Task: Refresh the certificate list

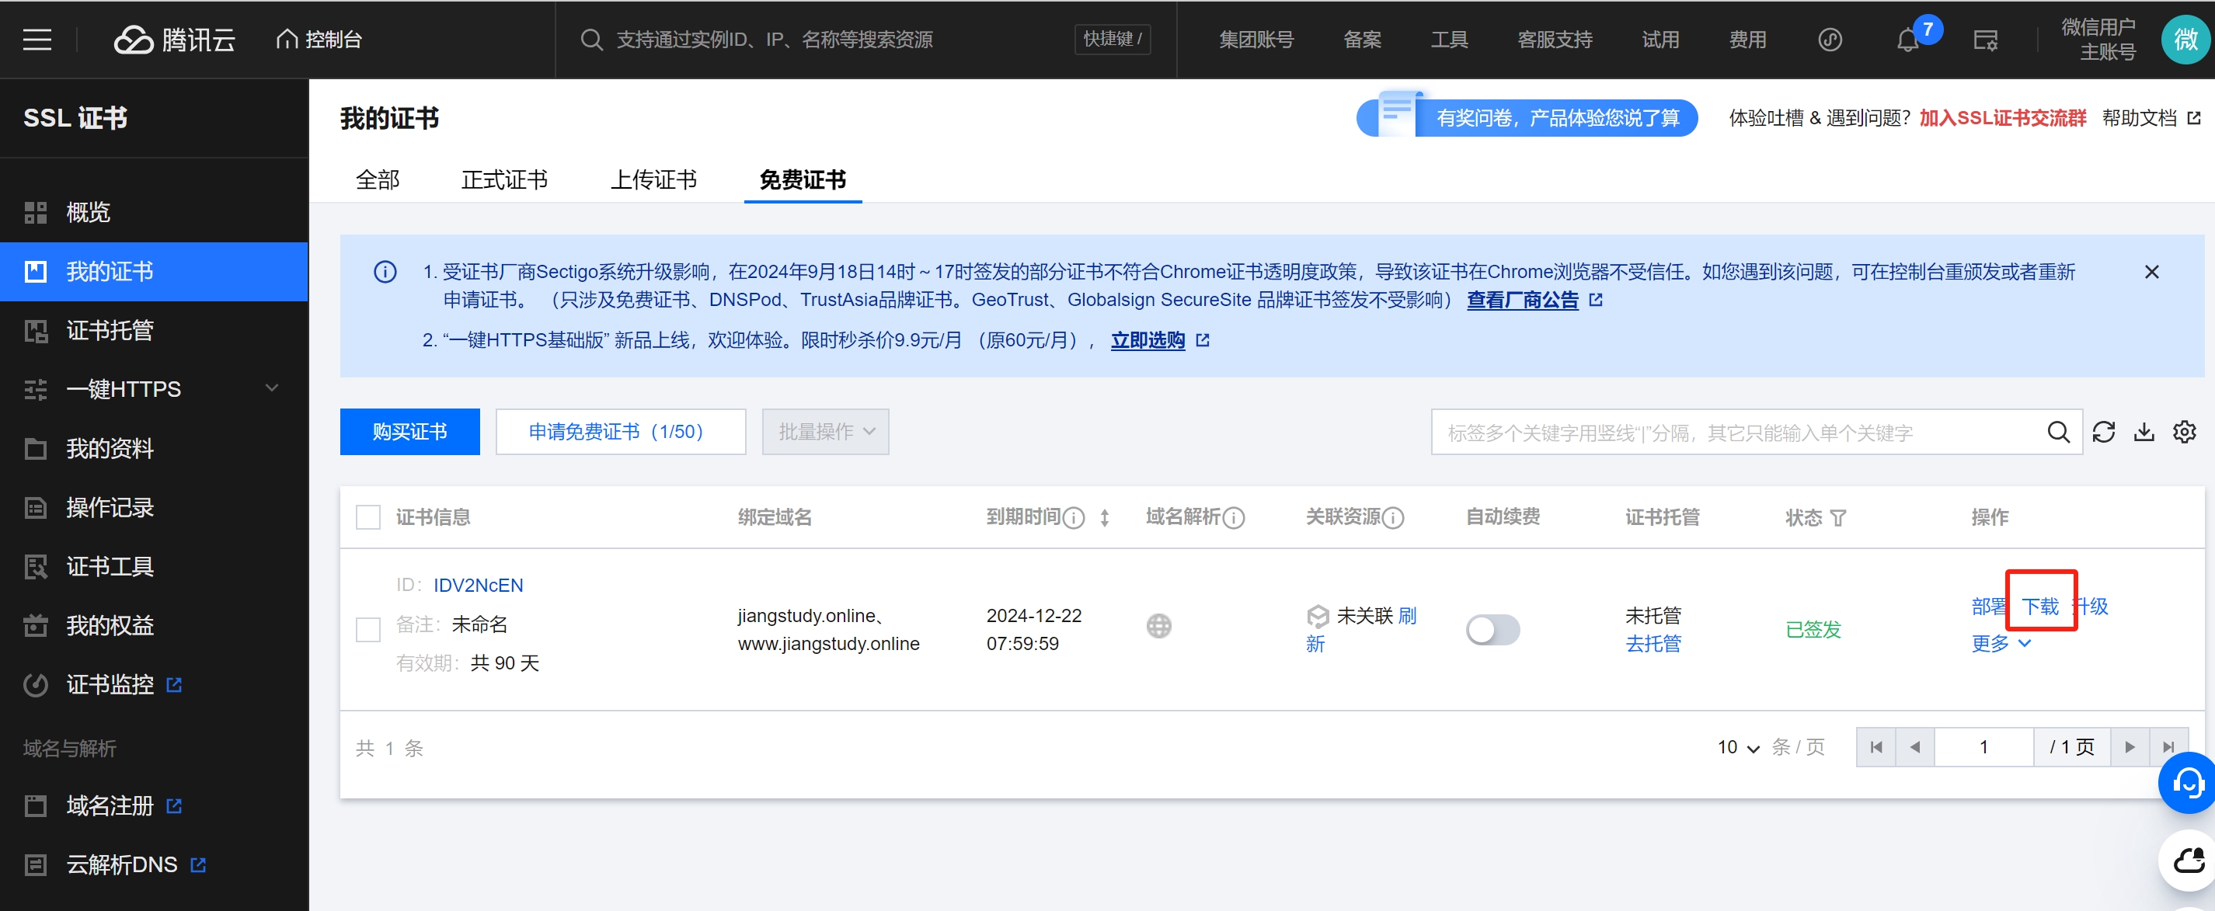Action: 2103,432
